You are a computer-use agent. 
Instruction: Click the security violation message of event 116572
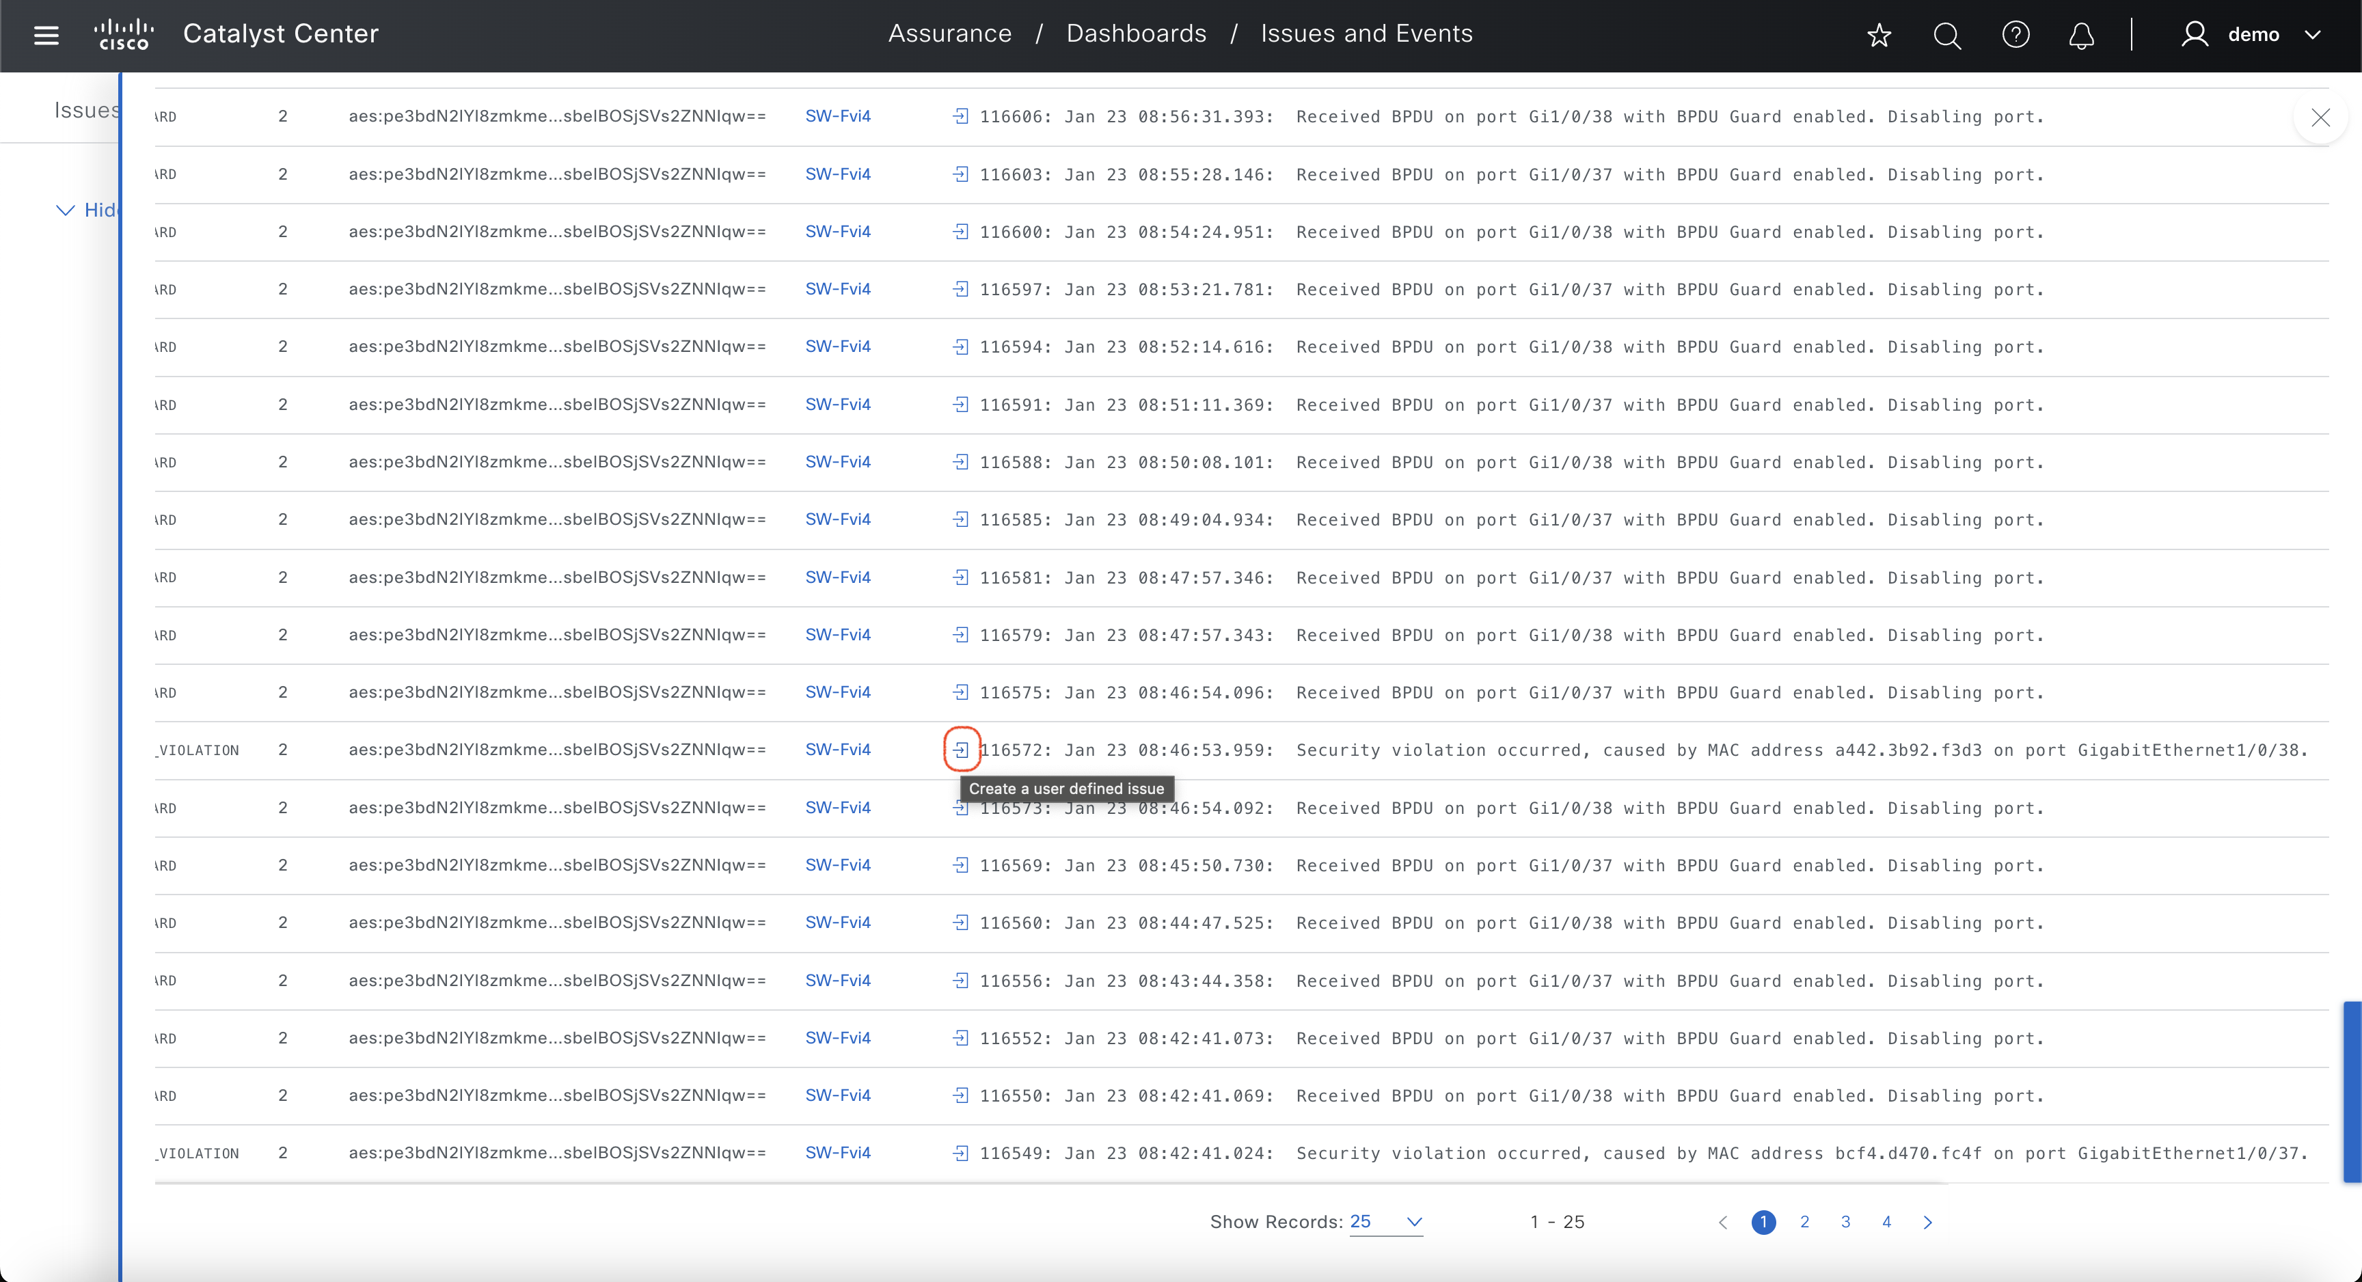[1802, 750]
